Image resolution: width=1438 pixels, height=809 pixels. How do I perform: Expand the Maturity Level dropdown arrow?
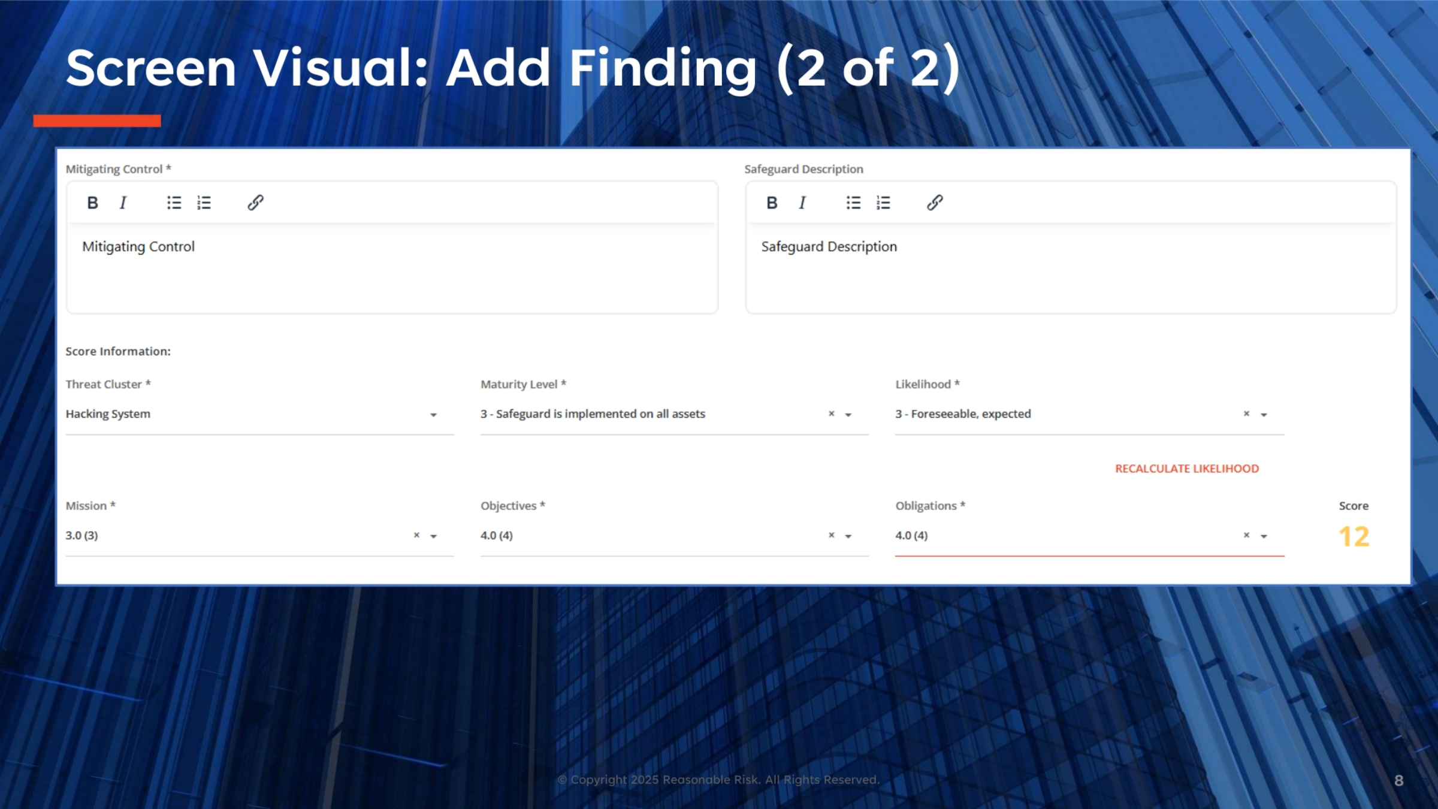click(848, 415)
